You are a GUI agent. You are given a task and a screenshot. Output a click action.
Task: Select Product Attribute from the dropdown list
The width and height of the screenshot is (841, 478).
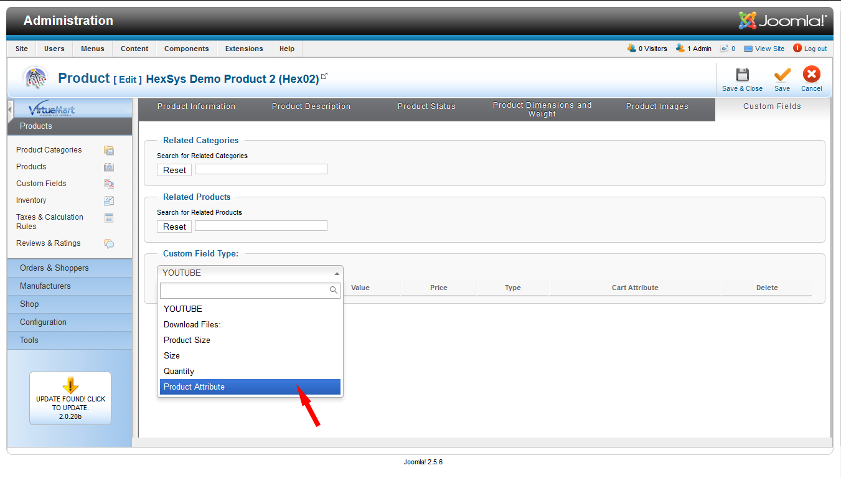coord(250,387)
